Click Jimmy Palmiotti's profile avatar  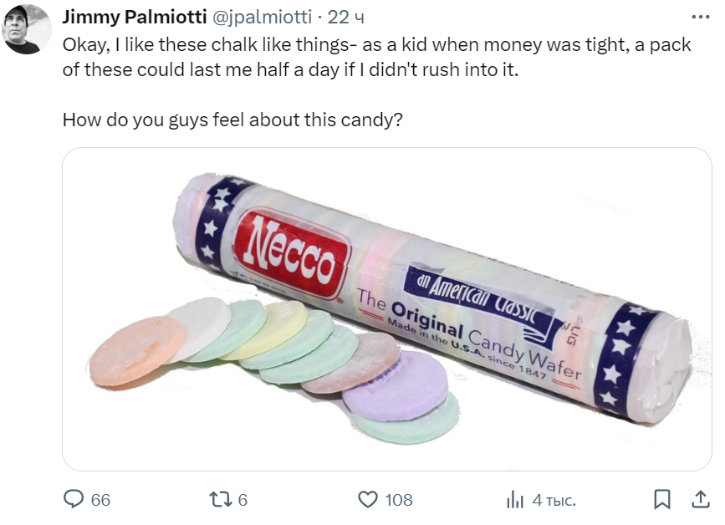pyautogui.click(x=27, y=29)
